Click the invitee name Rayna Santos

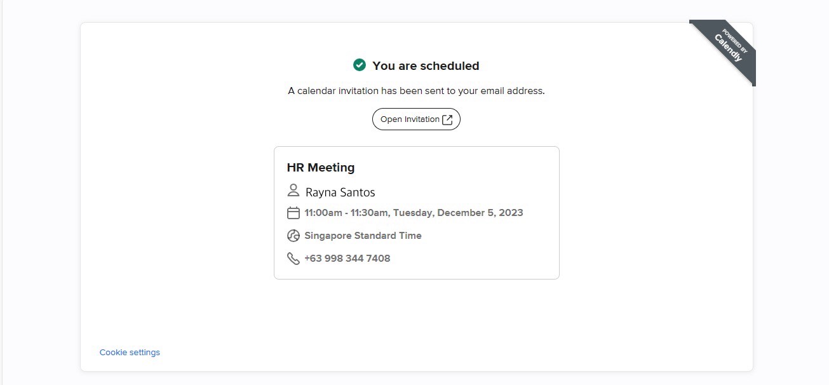(340, 192)
